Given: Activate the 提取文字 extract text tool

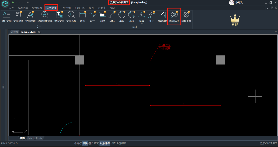Looking at the screenshot, I should tap(59, 17).
